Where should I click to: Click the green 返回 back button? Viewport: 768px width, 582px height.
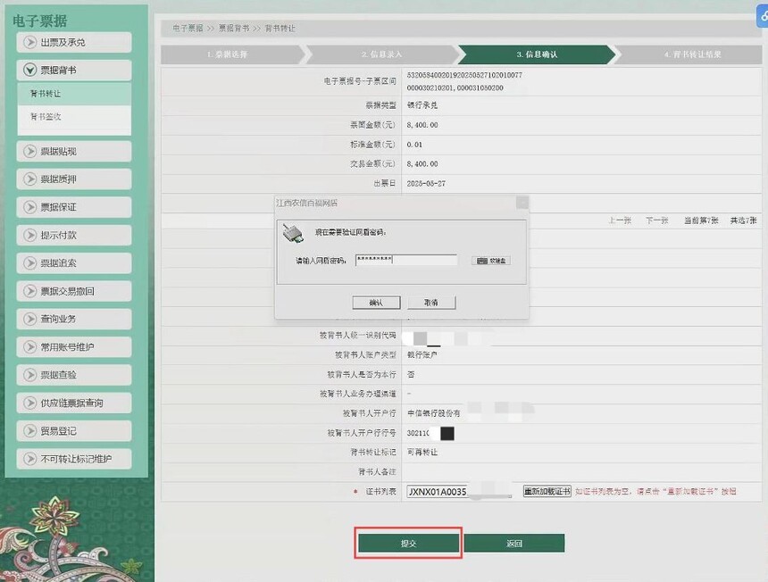point(514,543)
